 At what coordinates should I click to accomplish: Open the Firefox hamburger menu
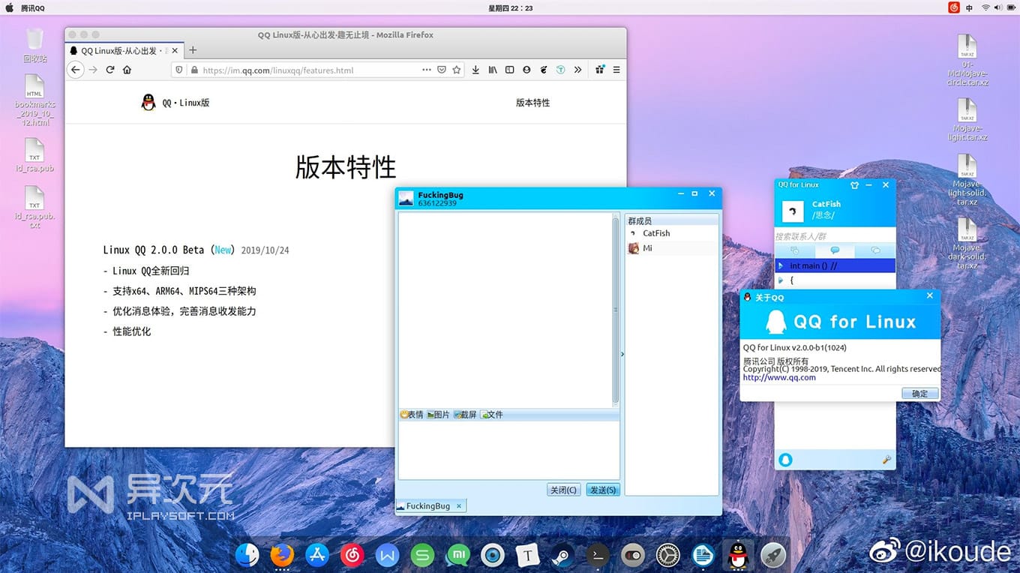click(616, 69)
